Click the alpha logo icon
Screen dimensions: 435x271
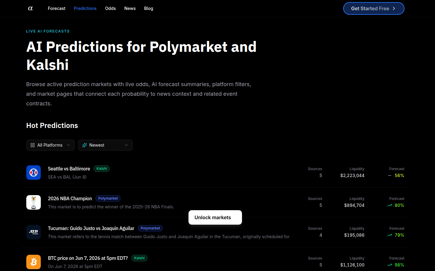pyautogui.click(x=31, y=8)
